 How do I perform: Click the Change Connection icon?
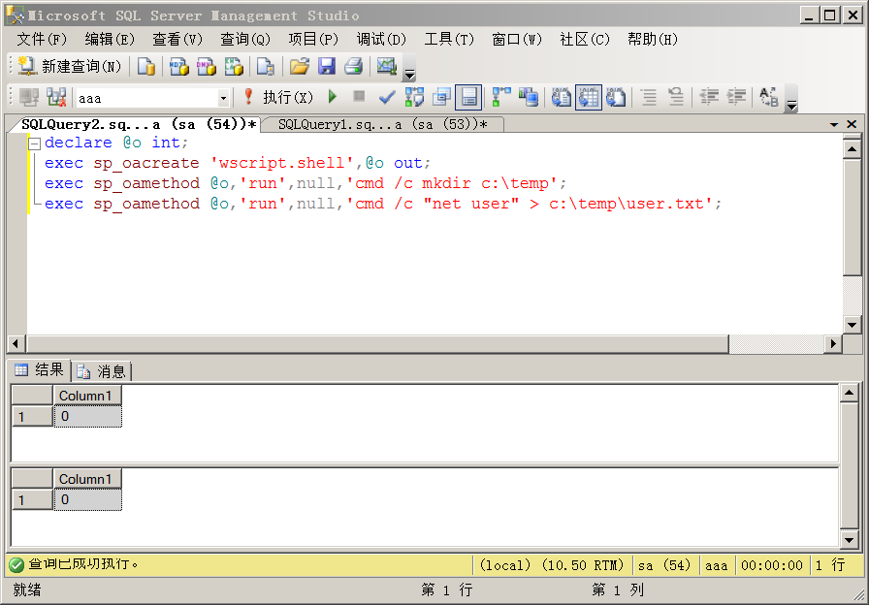pyautogui.click(x=56, y=98)
